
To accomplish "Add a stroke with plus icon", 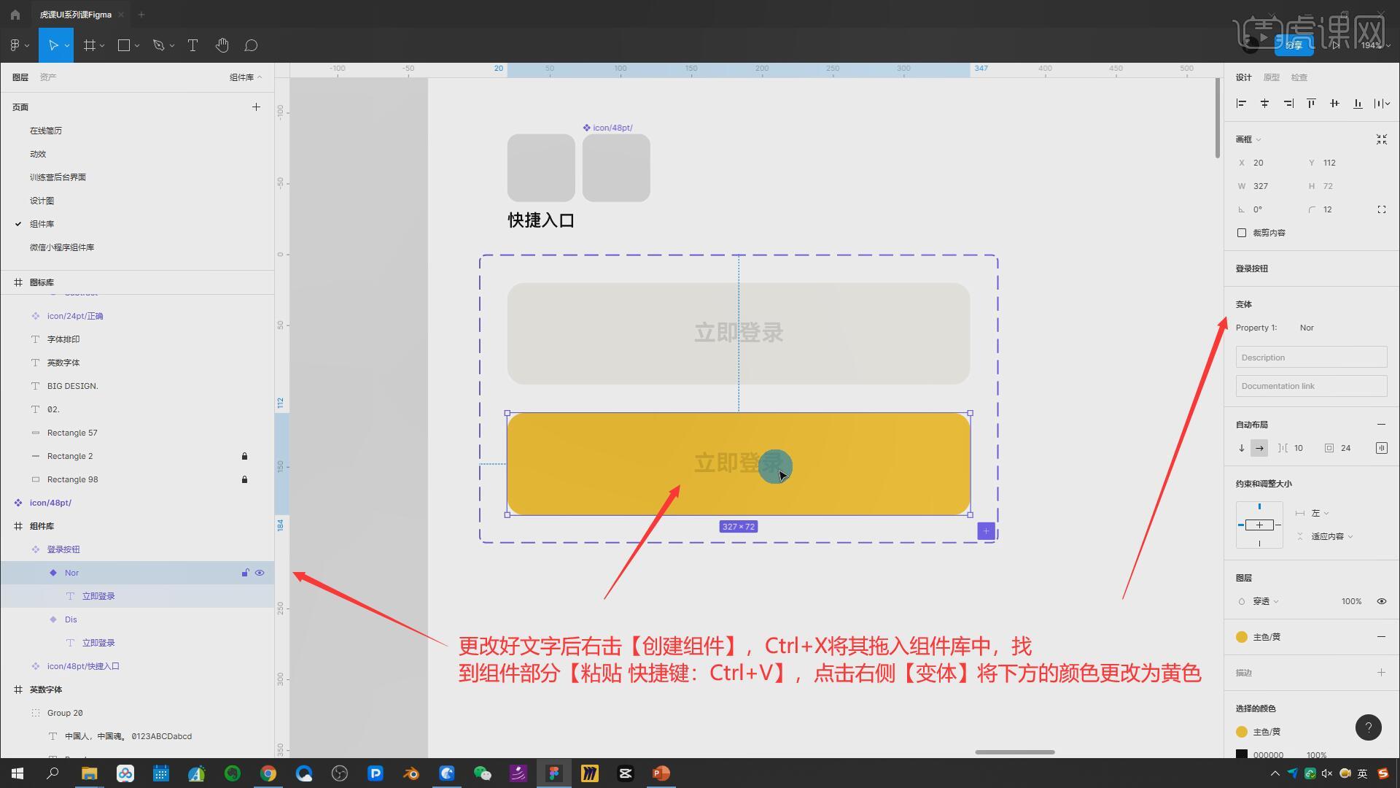I will 1381,672.
